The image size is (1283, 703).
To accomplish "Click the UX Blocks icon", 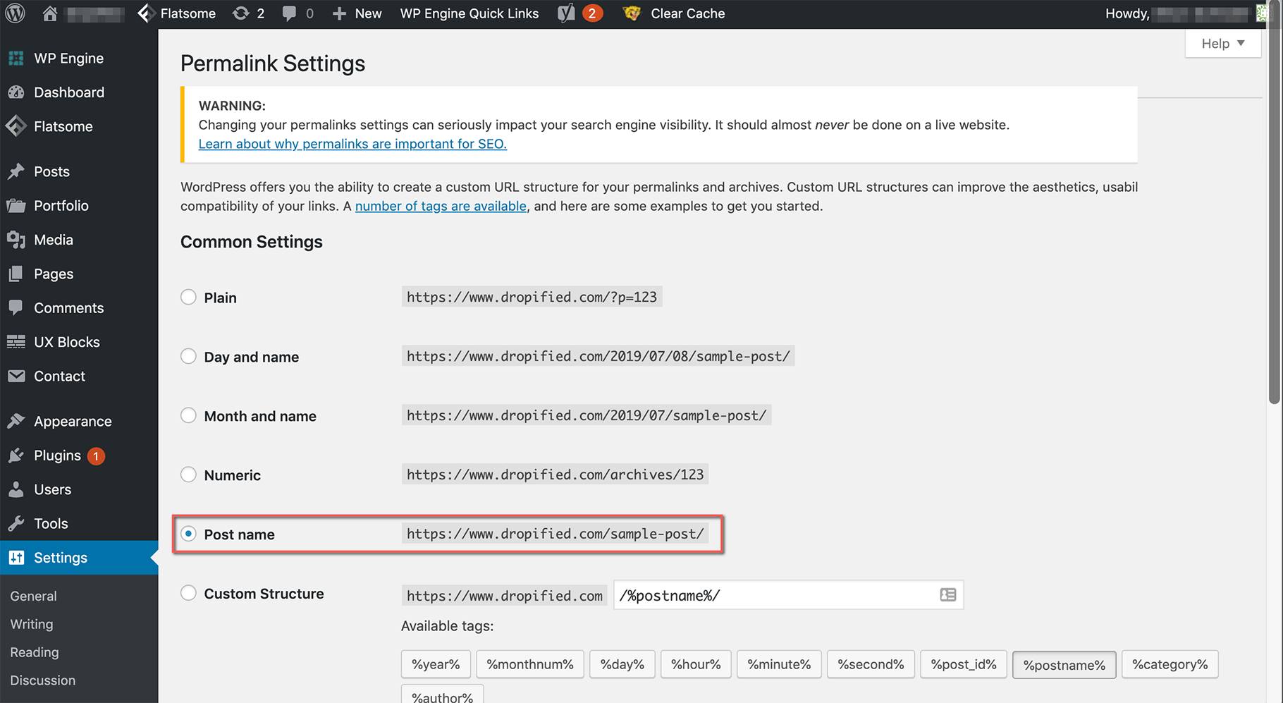I will 16,342.
